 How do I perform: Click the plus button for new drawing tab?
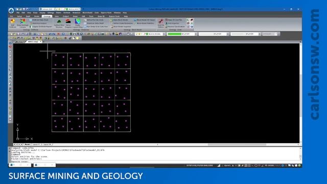43,42
